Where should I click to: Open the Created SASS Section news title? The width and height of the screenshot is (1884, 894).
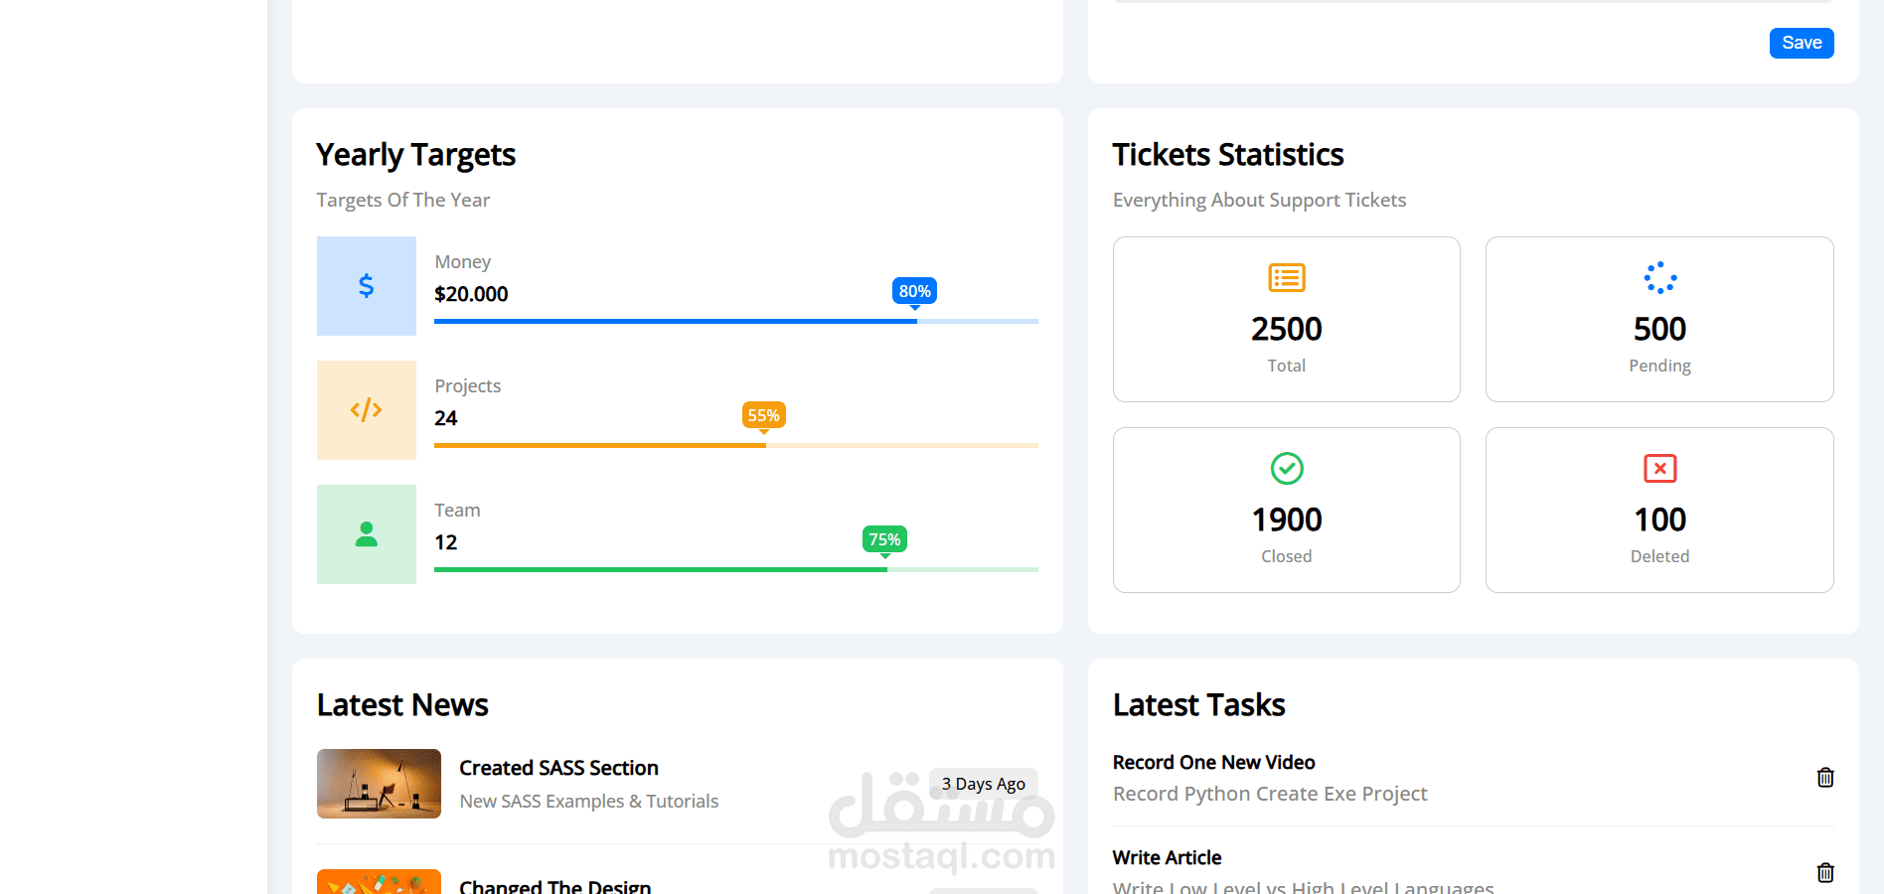click(x=558, y=768)
